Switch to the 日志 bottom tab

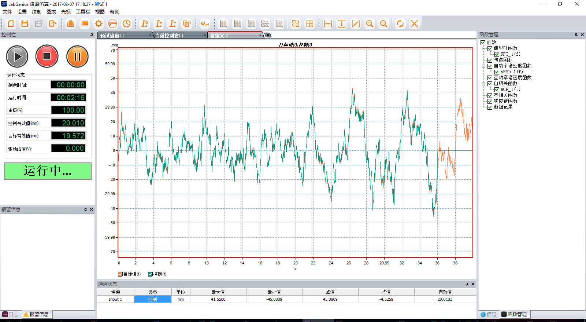11,314
